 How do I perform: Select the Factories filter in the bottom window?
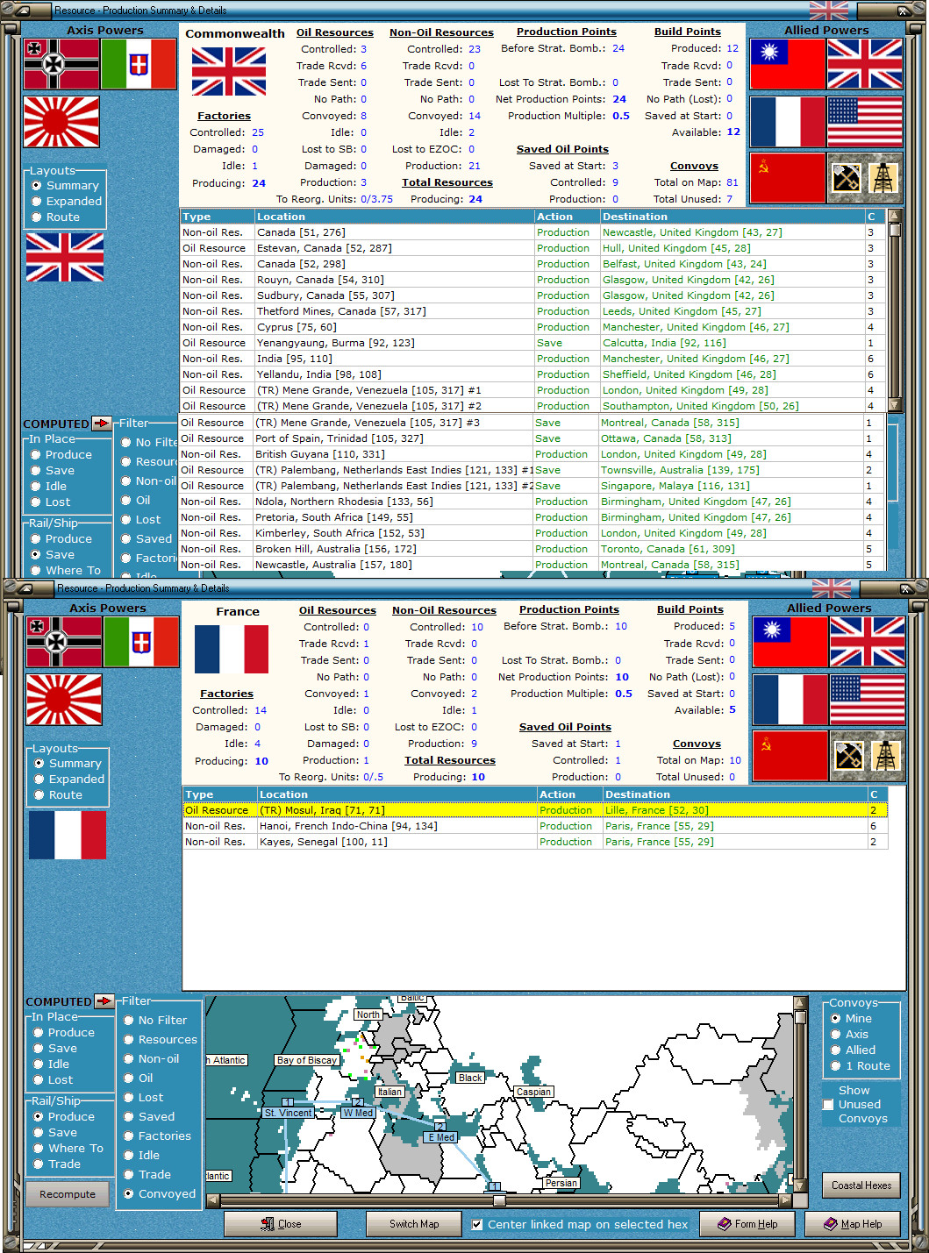[x=157, y=1136]
